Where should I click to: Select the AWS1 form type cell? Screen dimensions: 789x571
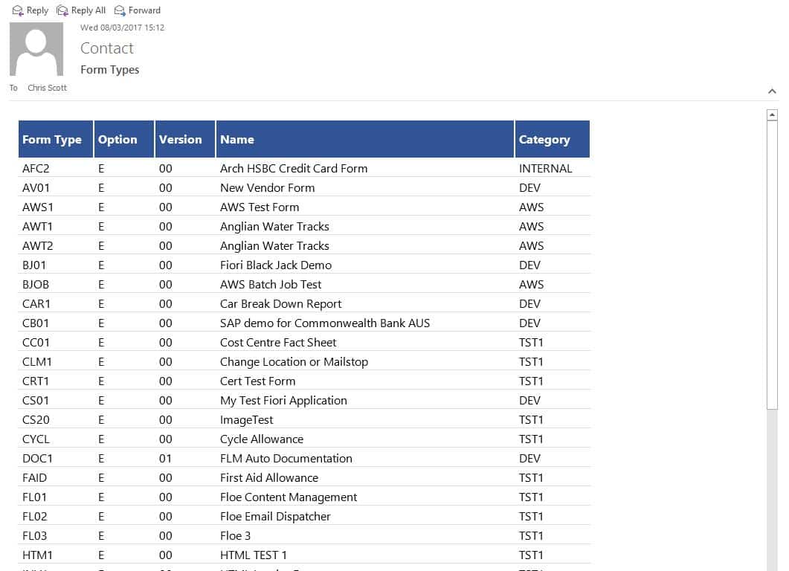point(38,207)
